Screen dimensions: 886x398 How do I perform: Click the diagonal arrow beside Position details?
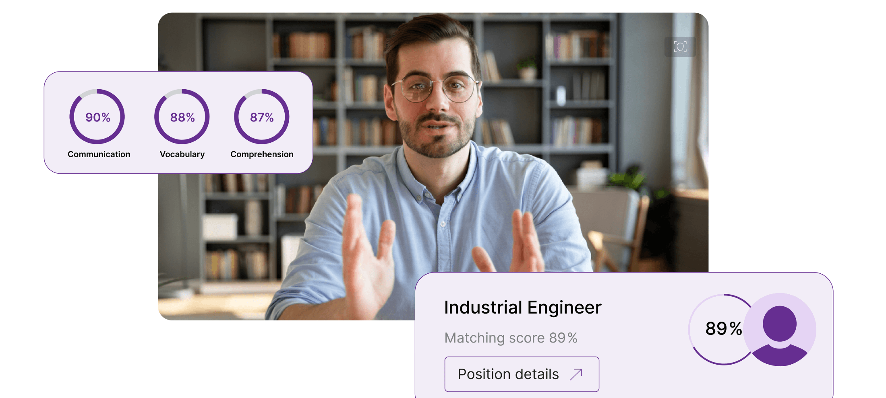[576, 374]
